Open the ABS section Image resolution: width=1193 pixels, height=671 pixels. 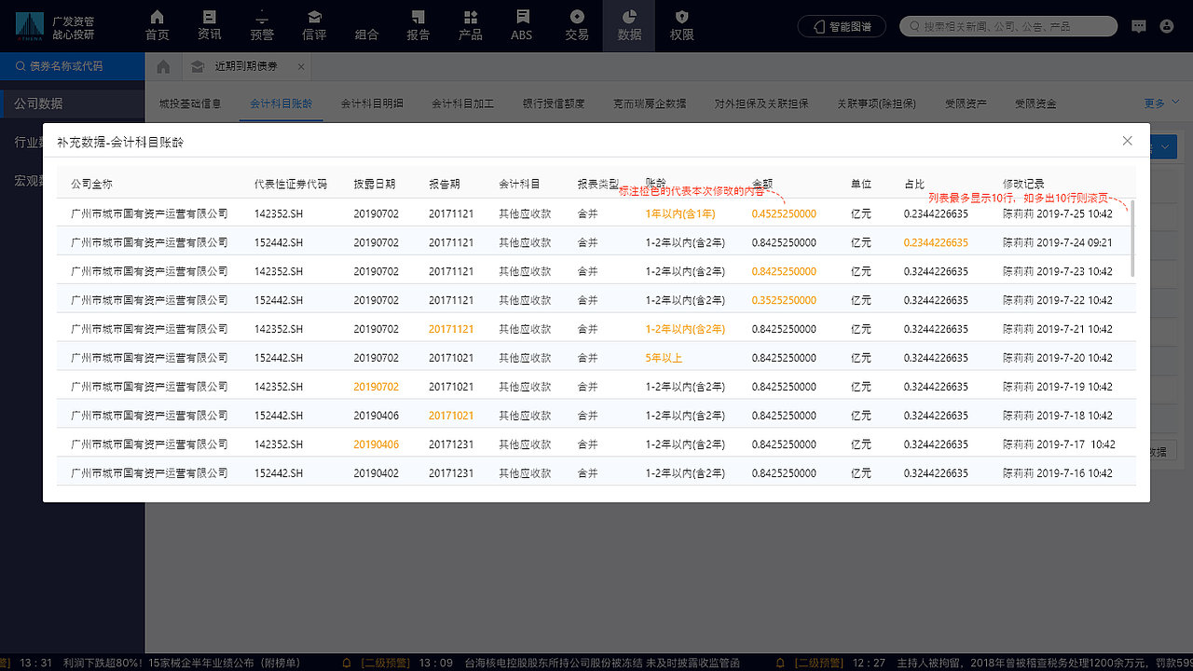522,25
